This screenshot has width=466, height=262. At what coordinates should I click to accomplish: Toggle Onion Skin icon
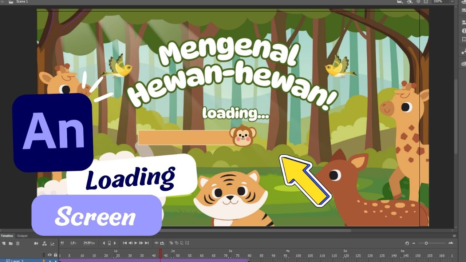point(171,243)
